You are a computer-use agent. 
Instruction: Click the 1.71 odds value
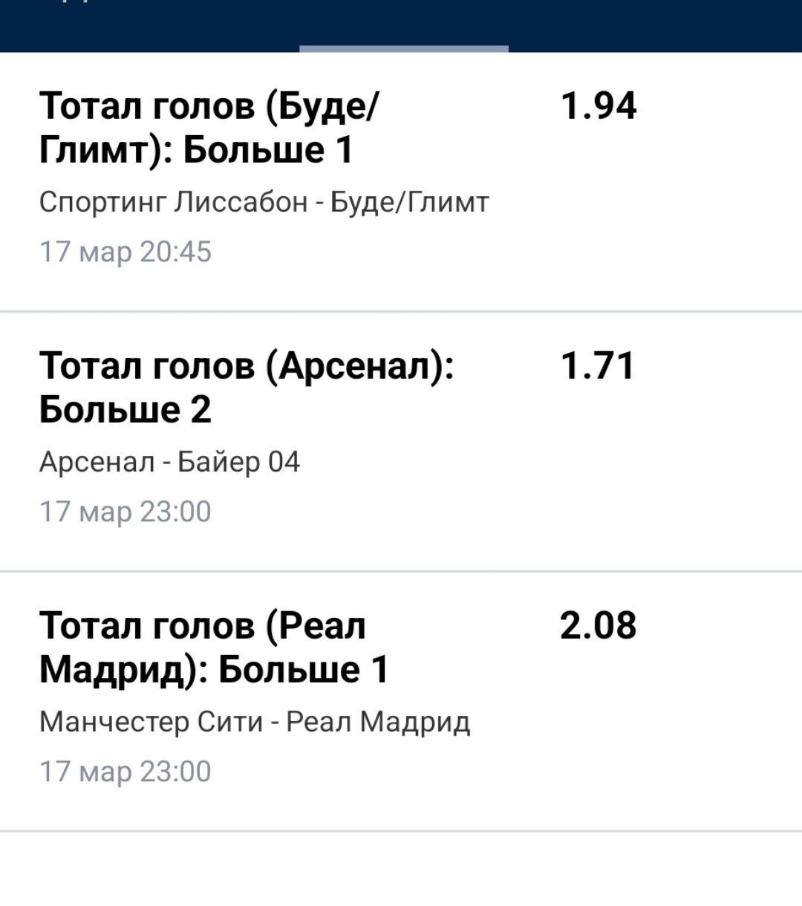coord(599,365)
